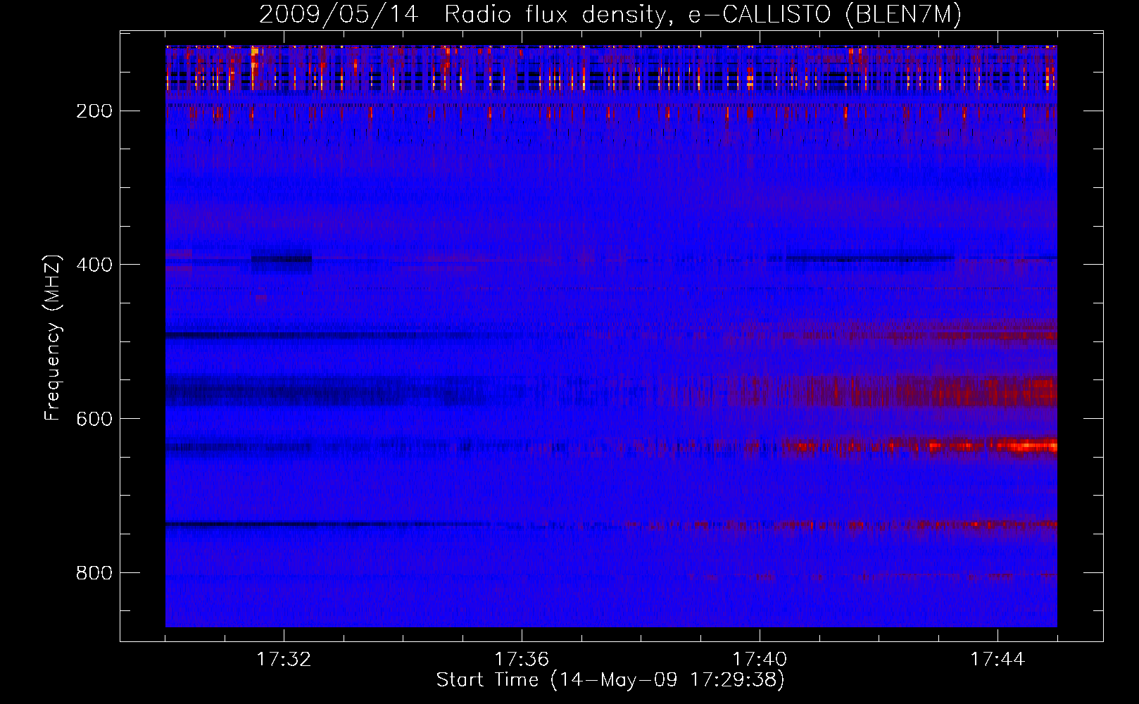Click the 600 frequency tick label
The height and width of the screenshot is (704, 1139).
[94, 419]
